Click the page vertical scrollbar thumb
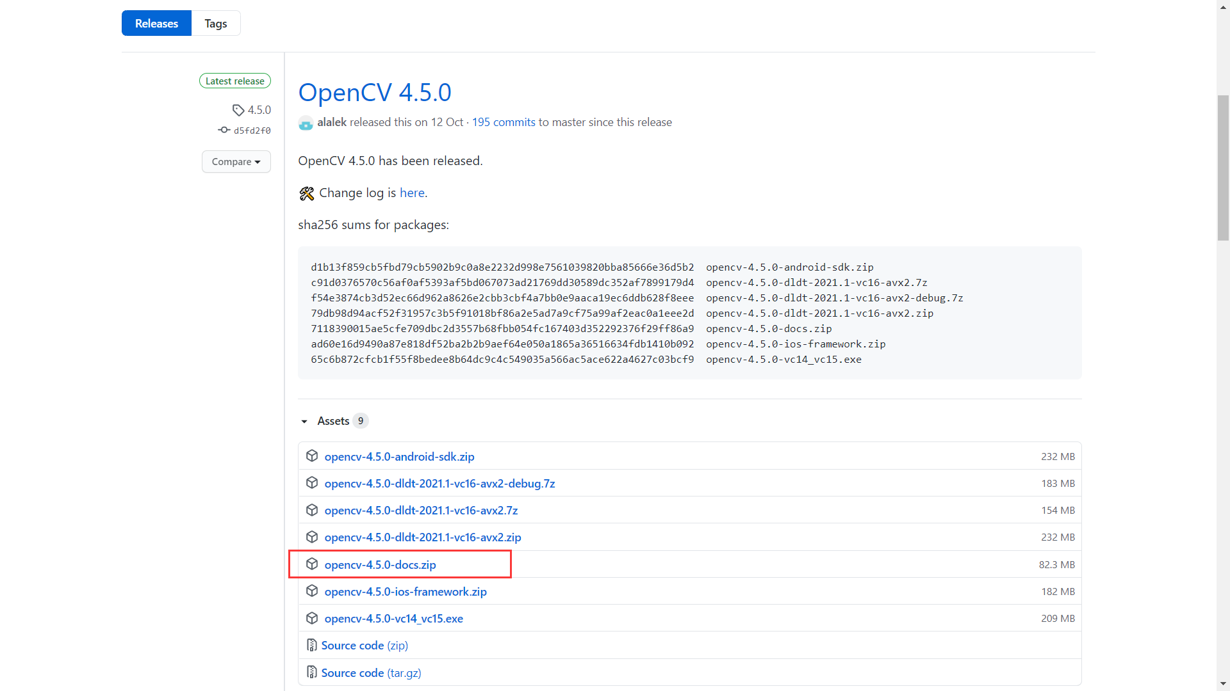1230x691 pixels. [1223, 168]
